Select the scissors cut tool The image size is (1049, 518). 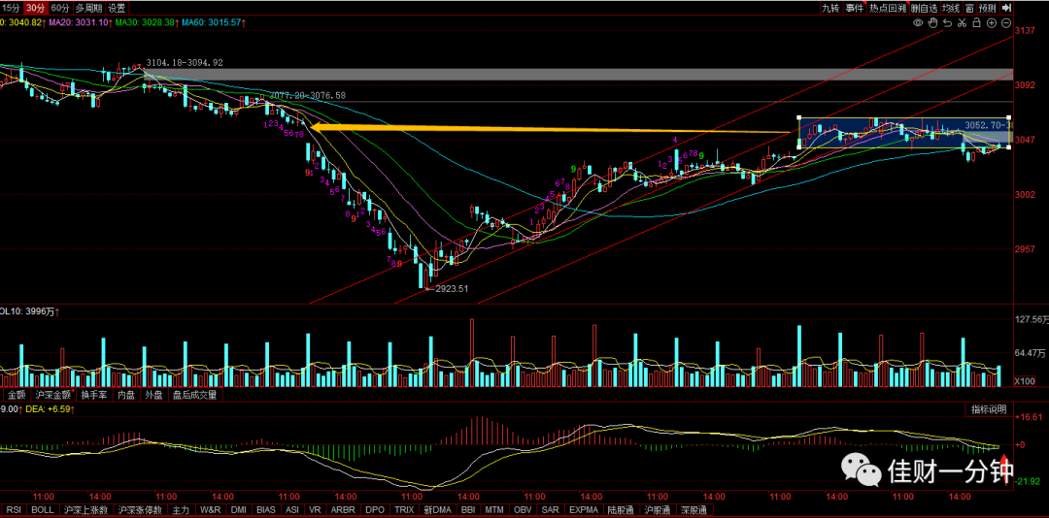[x=962, y=22]
